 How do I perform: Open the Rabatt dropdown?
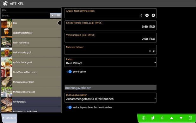click(111, 62)
